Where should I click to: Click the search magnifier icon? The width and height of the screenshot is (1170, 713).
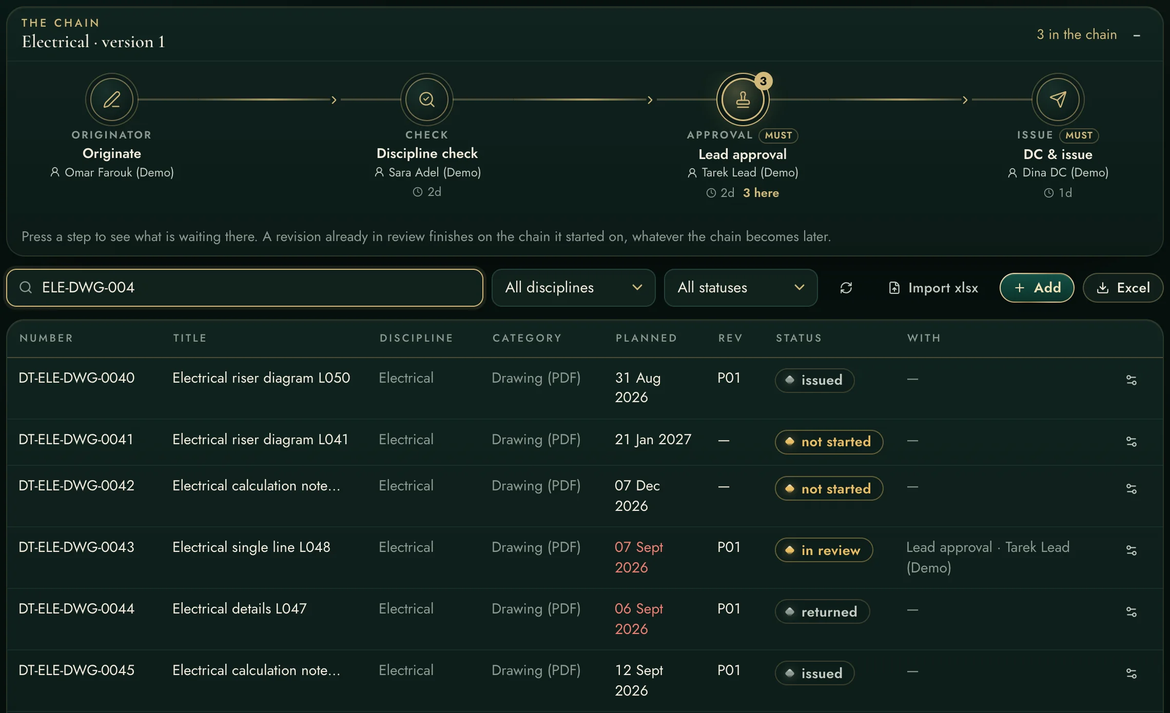pos(26,287)
